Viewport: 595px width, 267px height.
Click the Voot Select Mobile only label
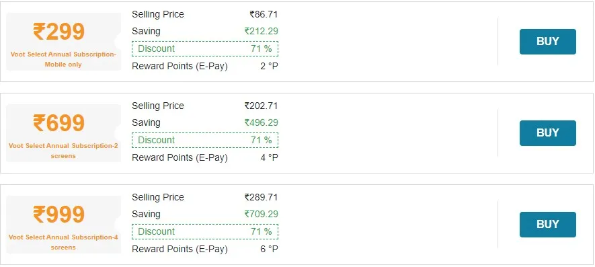[x=63, y=59]
